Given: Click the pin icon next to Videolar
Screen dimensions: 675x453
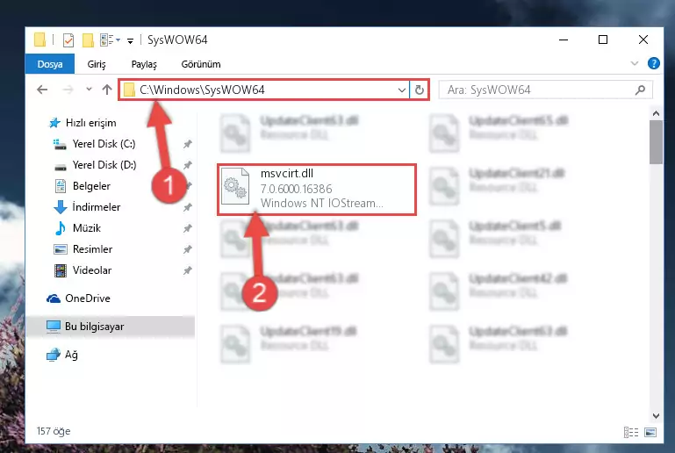Looking at the screenshot, I should (x=187, y=270).
